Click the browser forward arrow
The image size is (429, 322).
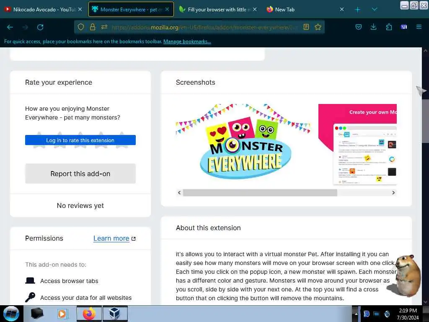click(x=25, y=27)
